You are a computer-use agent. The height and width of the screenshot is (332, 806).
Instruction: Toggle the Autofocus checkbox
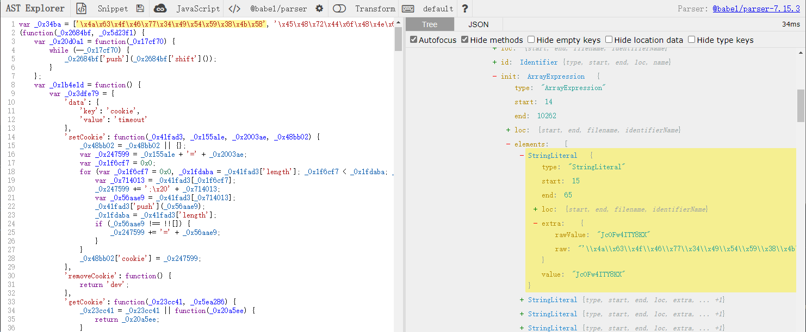413,40
